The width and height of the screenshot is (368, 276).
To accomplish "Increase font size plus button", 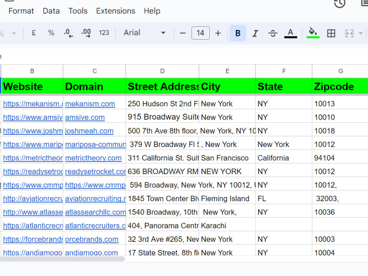I will coord(218,33).
